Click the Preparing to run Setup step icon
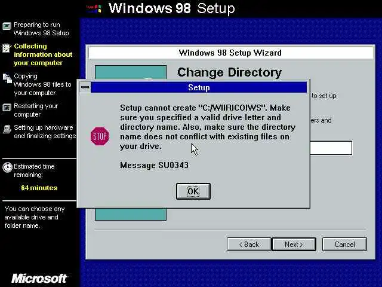Image resolution: width=382 pixels, height=287 pixels. [x=7, y=26]
